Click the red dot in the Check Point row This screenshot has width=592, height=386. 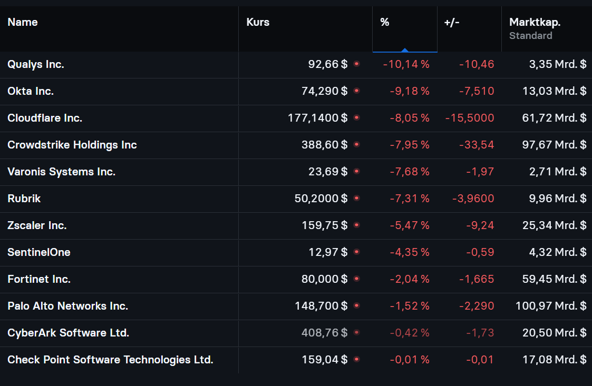pyautogui.click(x=356, y=359)
